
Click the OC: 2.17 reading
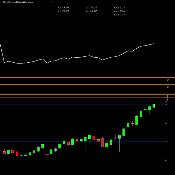[120, 8]
